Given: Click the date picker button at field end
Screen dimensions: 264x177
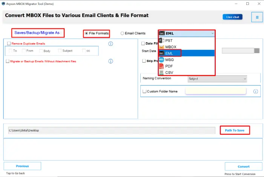Looking at the screenshot, I should pos(257,50).
